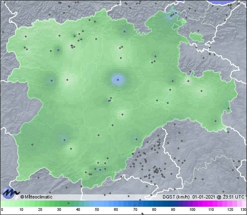Click the legend value 130
Image resolution: width=247 pixels, height=215 pixels.
(x=244, y=210)
